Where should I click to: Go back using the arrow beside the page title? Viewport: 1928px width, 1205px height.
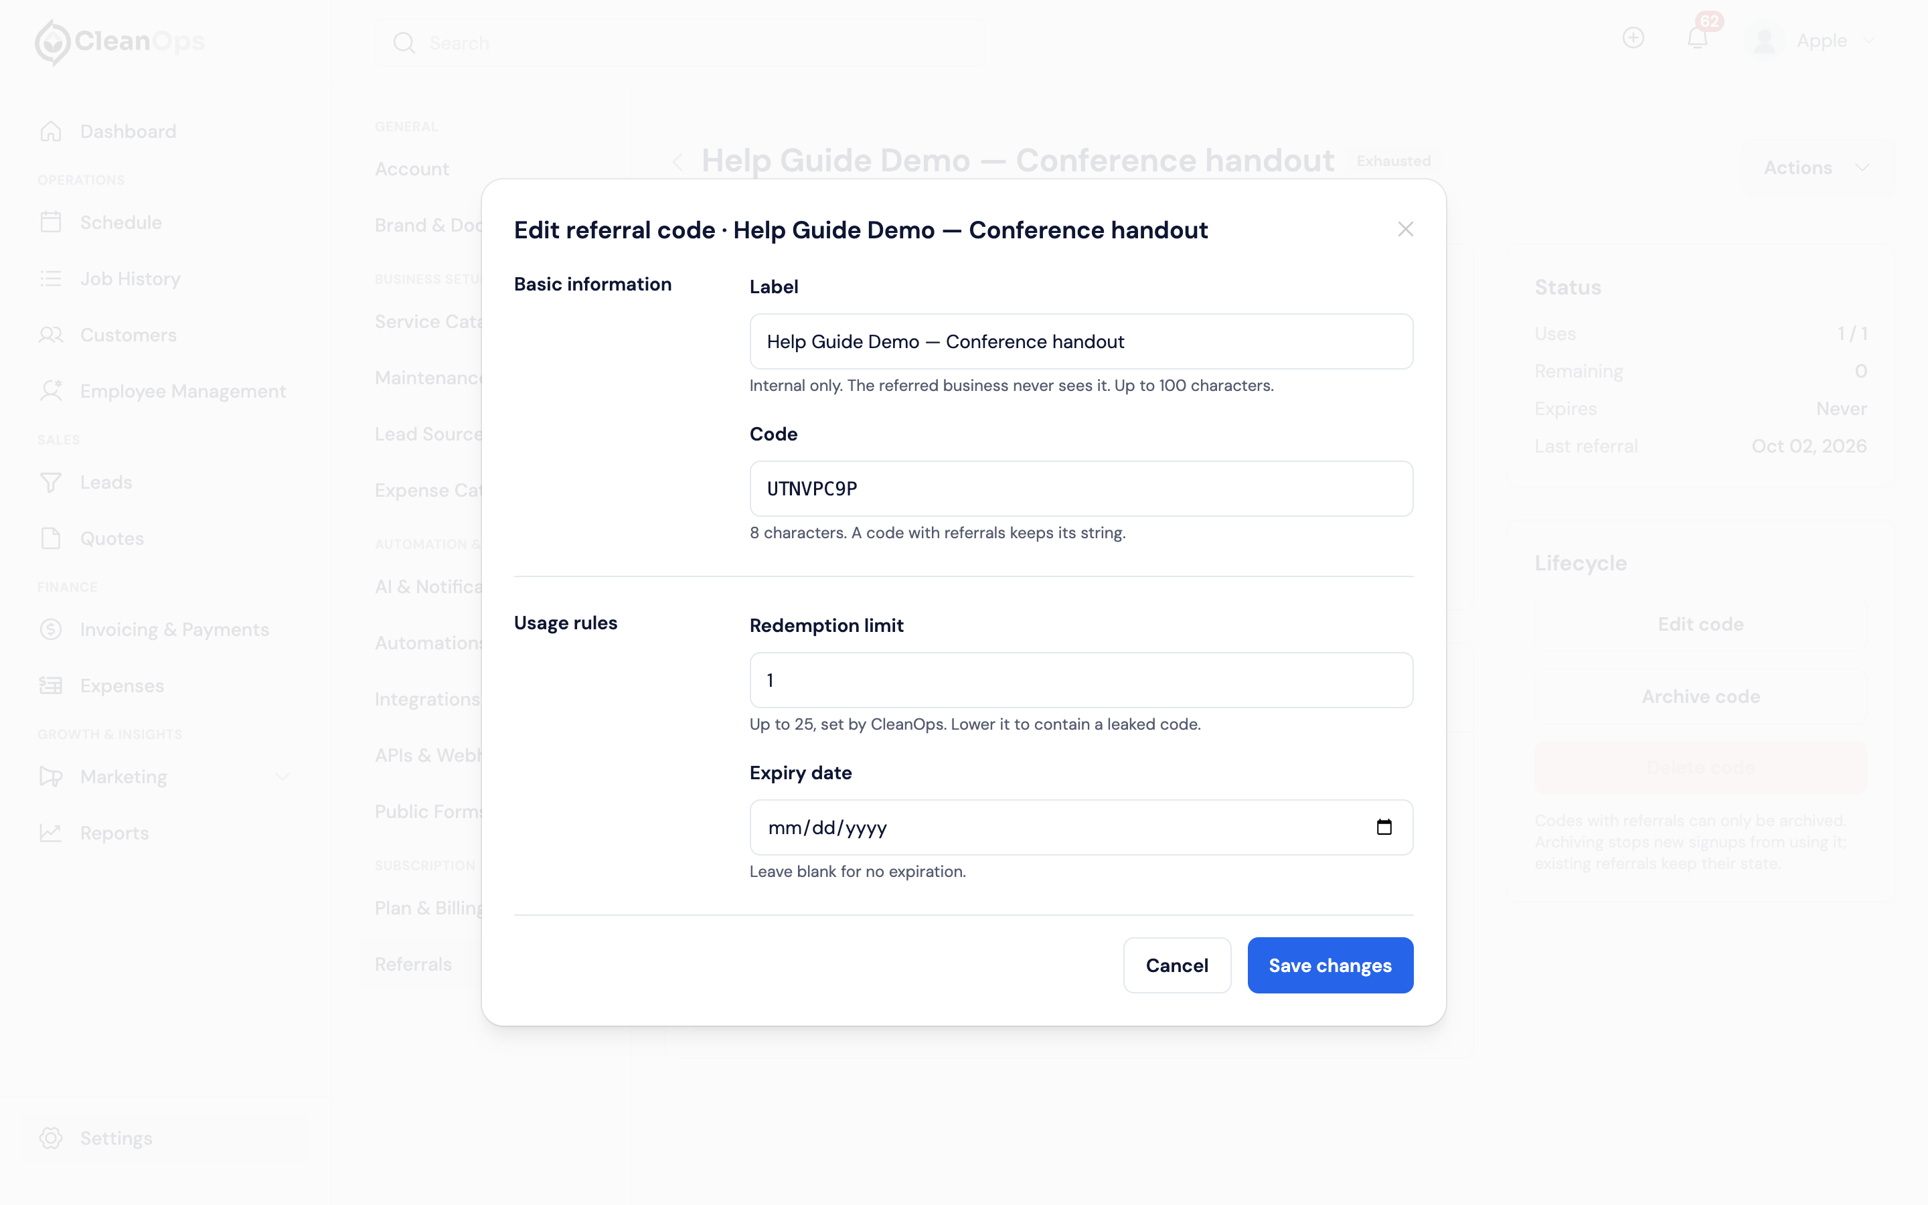pos(678,162)
